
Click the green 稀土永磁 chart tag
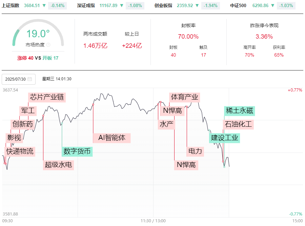[239, 111]
